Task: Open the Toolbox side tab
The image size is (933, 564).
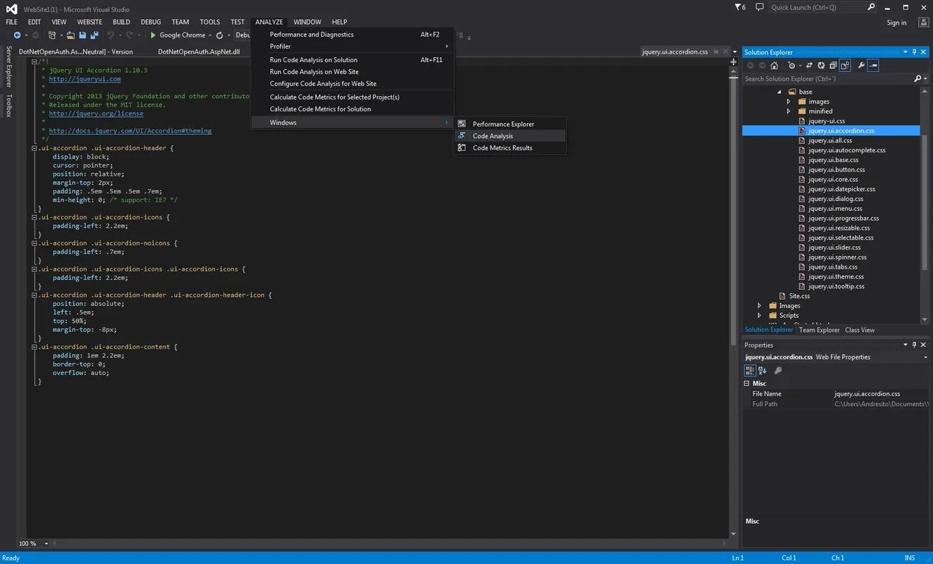Action: click(x=9, y=105)
